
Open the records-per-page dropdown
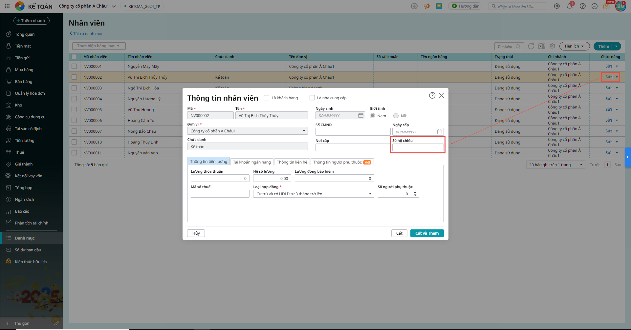(555, 165)
